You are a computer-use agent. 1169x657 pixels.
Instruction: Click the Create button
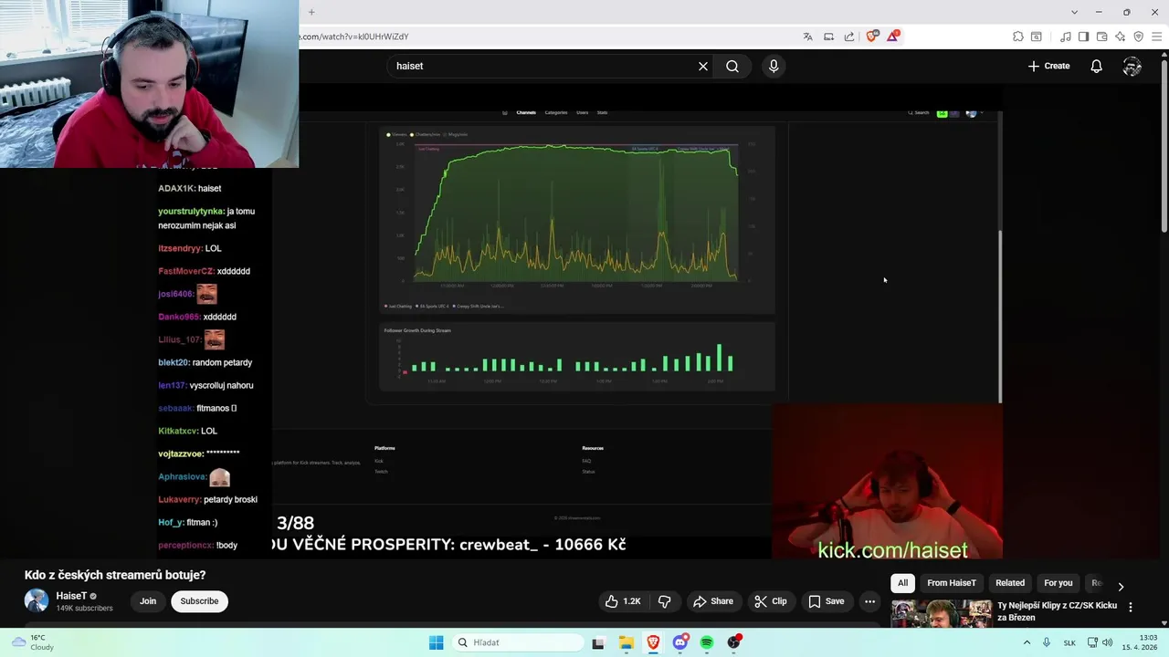pyautogui.click(x=1048, y=66)
